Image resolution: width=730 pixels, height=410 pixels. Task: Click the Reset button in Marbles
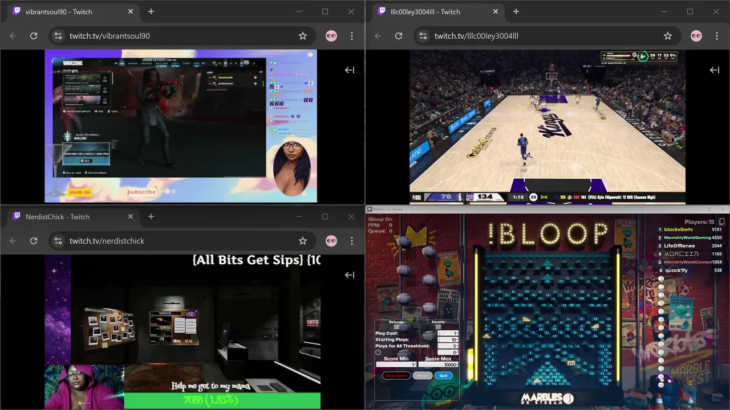point(423,375)
